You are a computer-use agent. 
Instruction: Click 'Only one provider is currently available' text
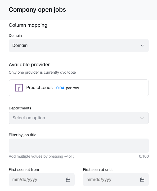pos(42,72)
